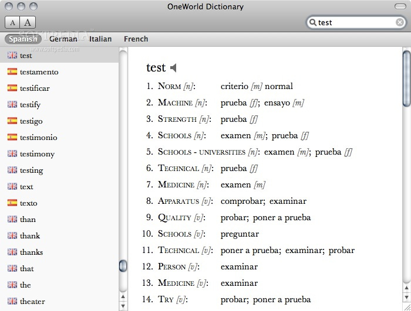Click into the search field containing 'test'
The height and width of the screenshot is (311, 411).
click(356, 22)
